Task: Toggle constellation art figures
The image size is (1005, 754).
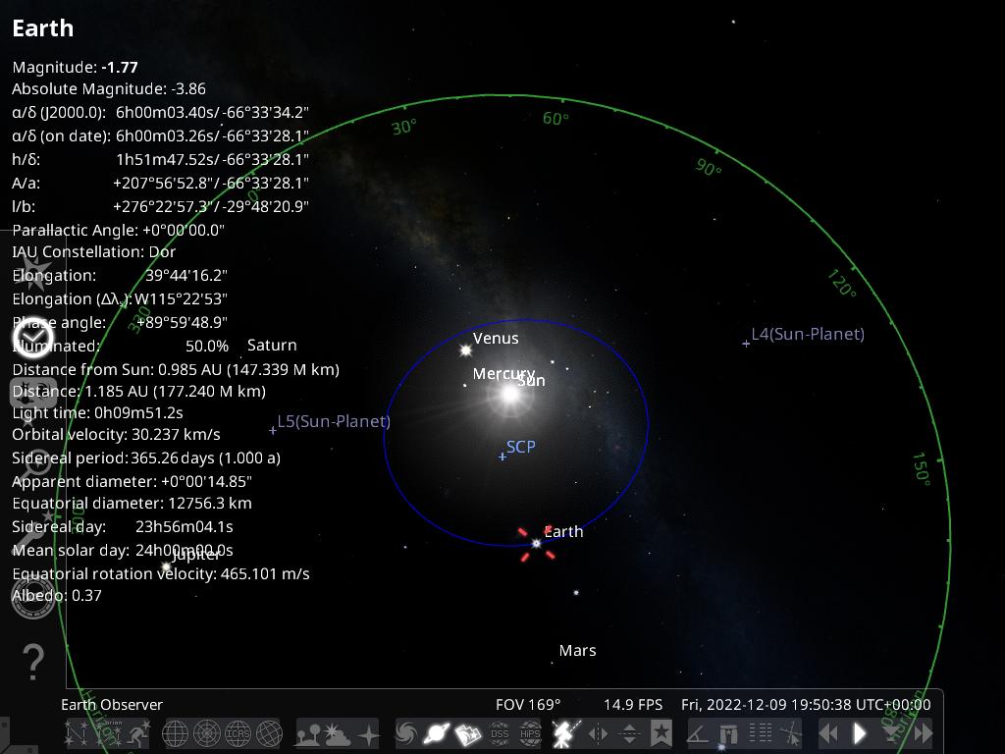Action: point(139,732)
